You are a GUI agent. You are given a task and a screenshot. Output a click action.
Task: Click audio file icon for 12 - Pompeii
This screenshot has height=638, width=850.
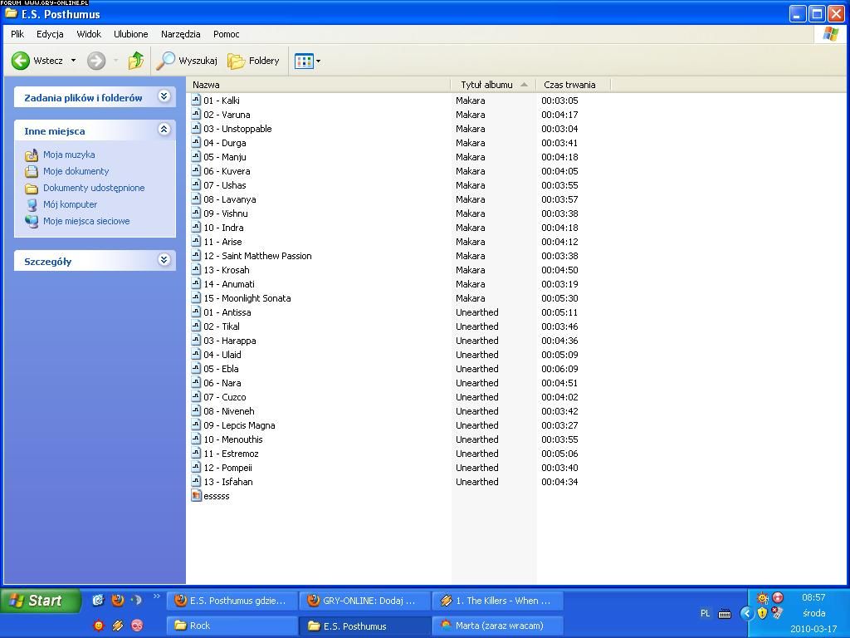point(196,467)
